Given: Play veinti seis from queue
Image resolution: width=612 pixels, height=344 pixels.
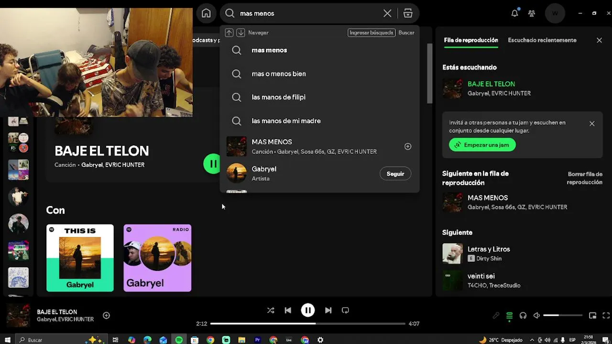Looking at the screenshot, I should (x=522, y=280).
